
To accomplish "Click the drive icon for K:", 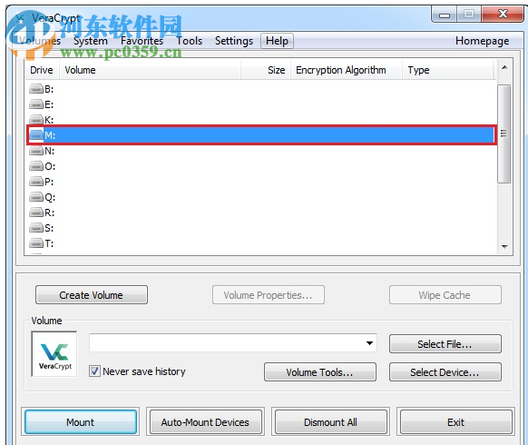I will (x=36, y=120).
